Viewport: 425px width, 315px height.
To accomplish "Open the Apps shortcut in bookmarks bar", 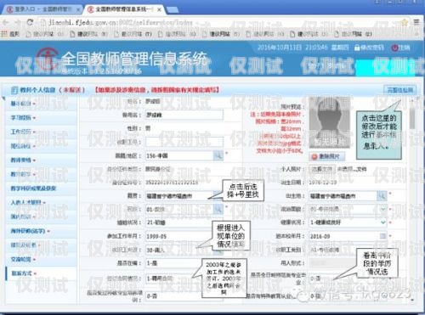I will 10,34.
